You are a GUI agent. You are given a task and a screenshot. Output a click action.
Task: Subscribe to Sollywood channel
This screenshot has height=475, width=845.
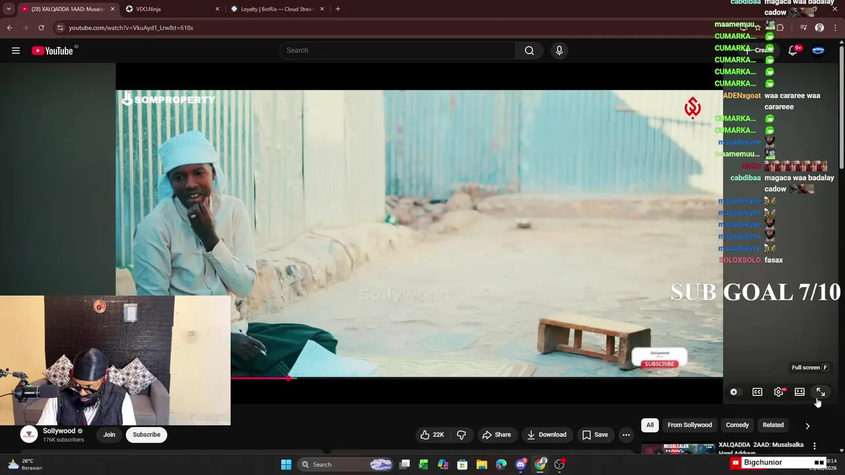click(147, 435)
